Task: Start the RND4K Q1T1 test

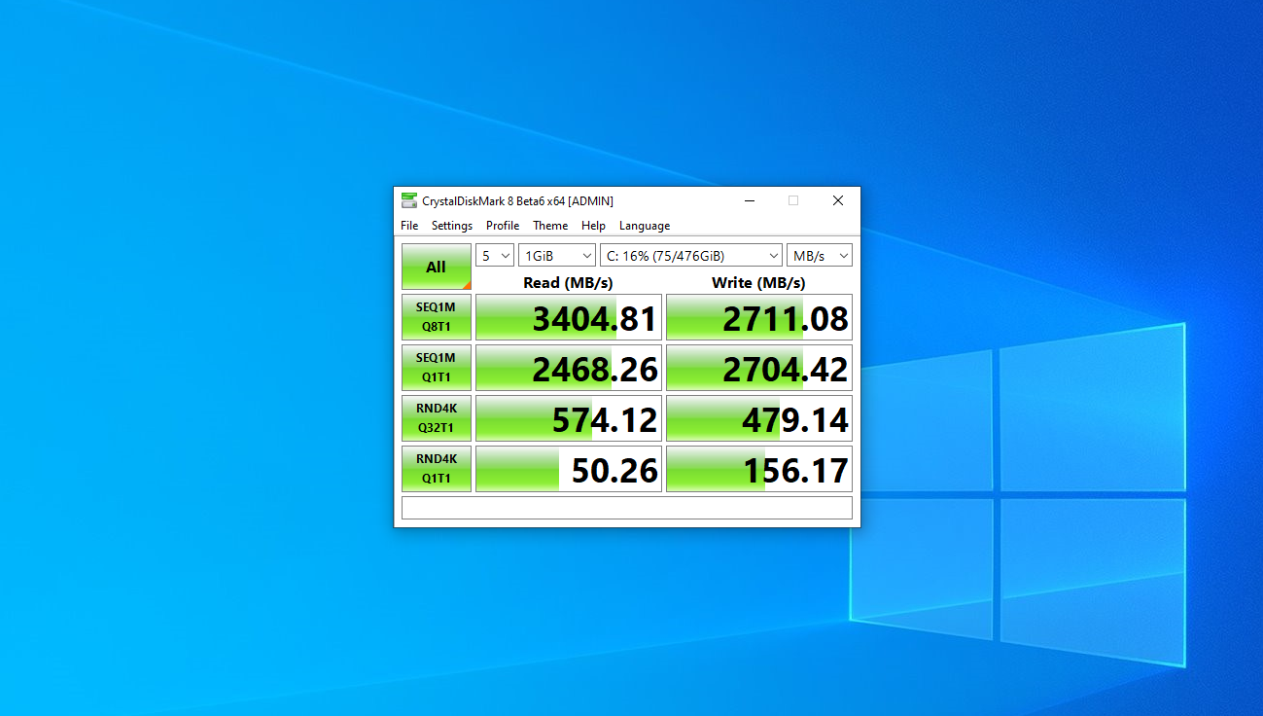Action: tap(437, 469)
